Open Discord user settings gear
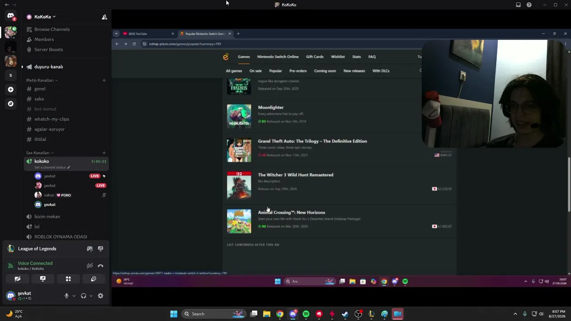The image size is (571, 321). point(100,296)
